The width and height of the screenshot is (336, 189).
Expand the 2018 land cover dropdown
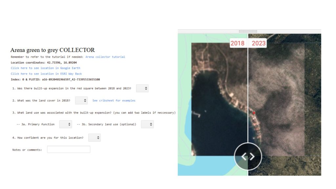point(81,100)
